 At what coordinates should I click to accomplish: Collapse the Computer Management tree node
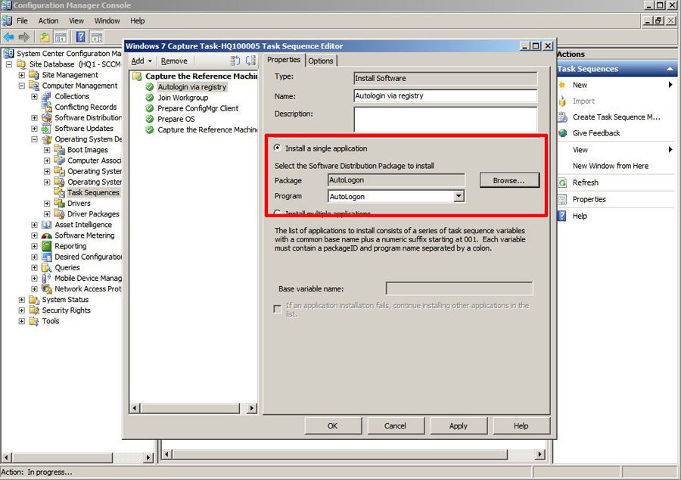[22, 86]
